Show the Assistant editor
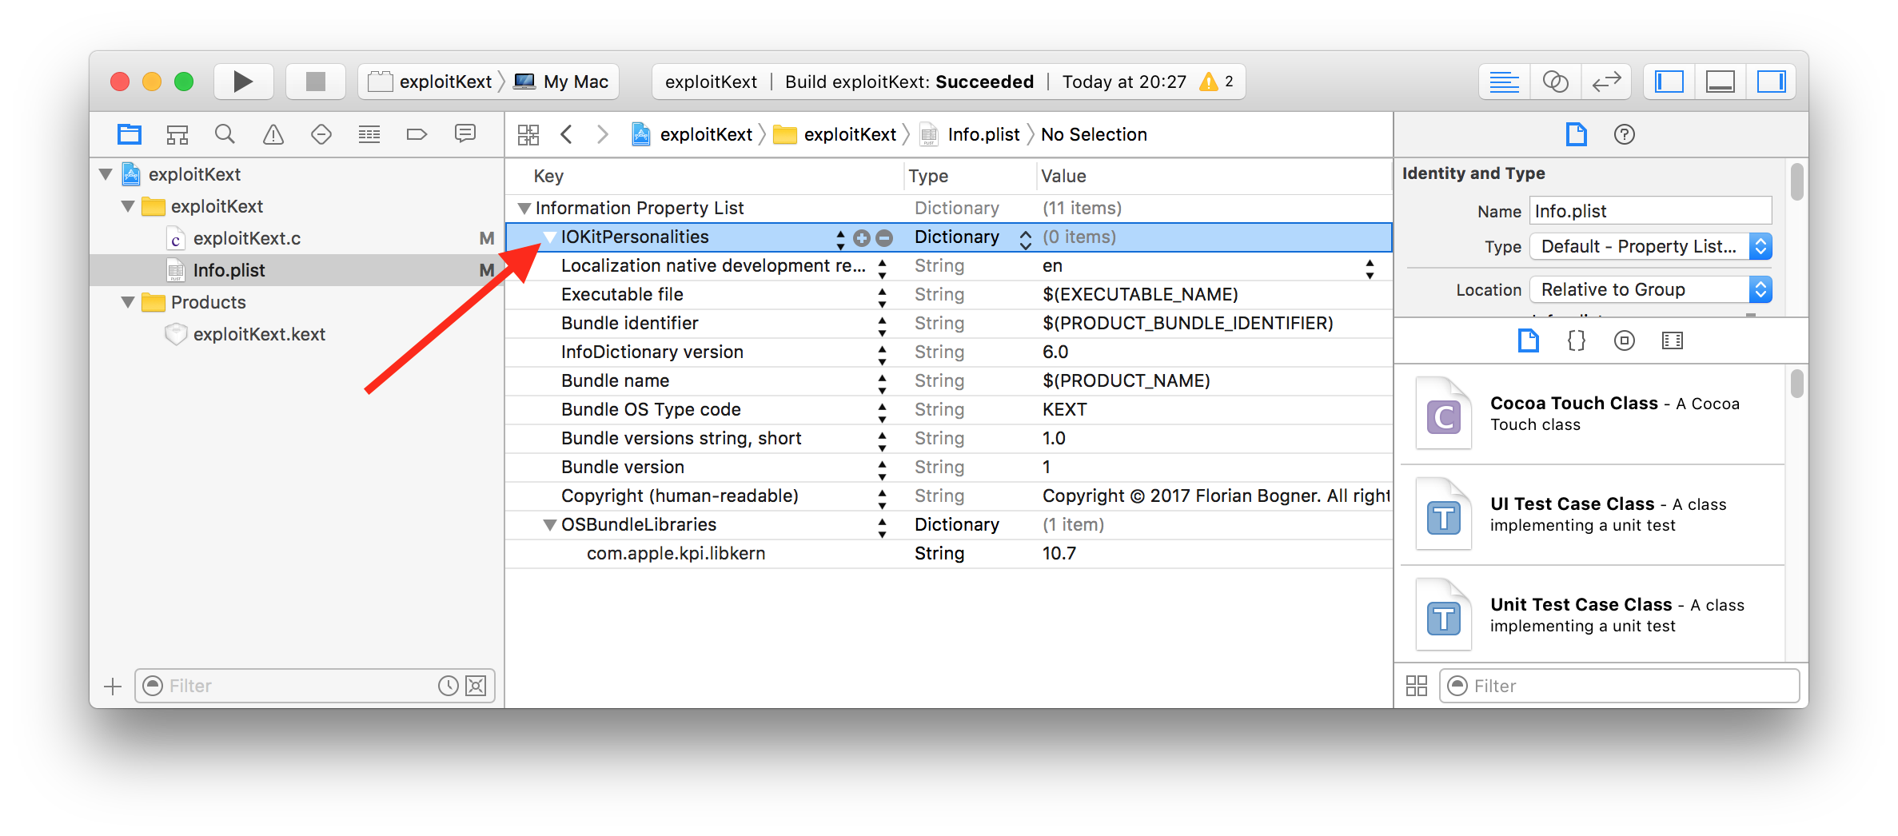The height and width of the screenshot is (836, 1898). point(1555,82)
